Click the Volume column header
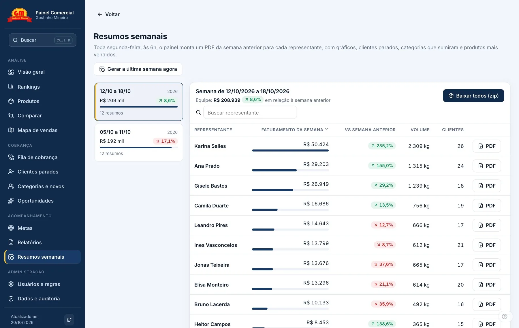Screen dimensions: 519x328 pos(420,130)
